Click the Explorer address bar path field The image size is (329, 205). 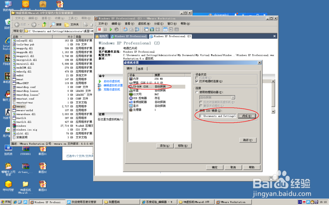[59, 31]
